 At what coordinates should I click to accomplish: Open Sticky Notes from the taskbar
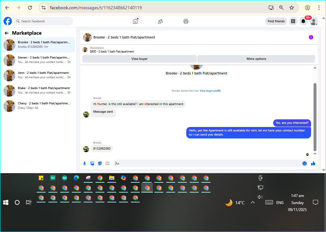41,178
